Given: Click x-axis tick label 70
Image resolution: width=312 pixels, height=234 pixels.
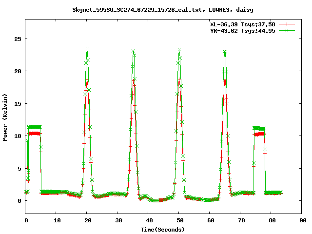Looking at the screenshot, I should 241,220.
